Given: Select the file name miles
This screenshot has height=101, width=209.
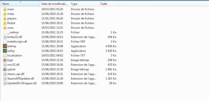Looking at the screenshot, I should pyautogui.click(x=11, y=14).
